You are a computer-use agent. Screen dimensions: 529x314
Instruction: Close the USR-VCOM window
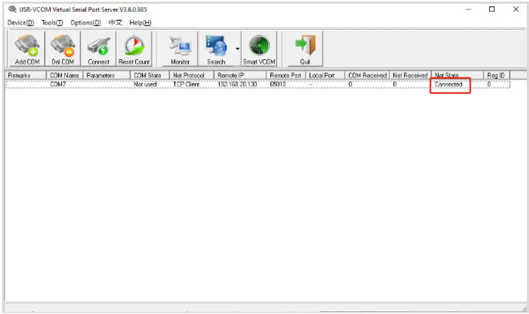pos(516,9)
